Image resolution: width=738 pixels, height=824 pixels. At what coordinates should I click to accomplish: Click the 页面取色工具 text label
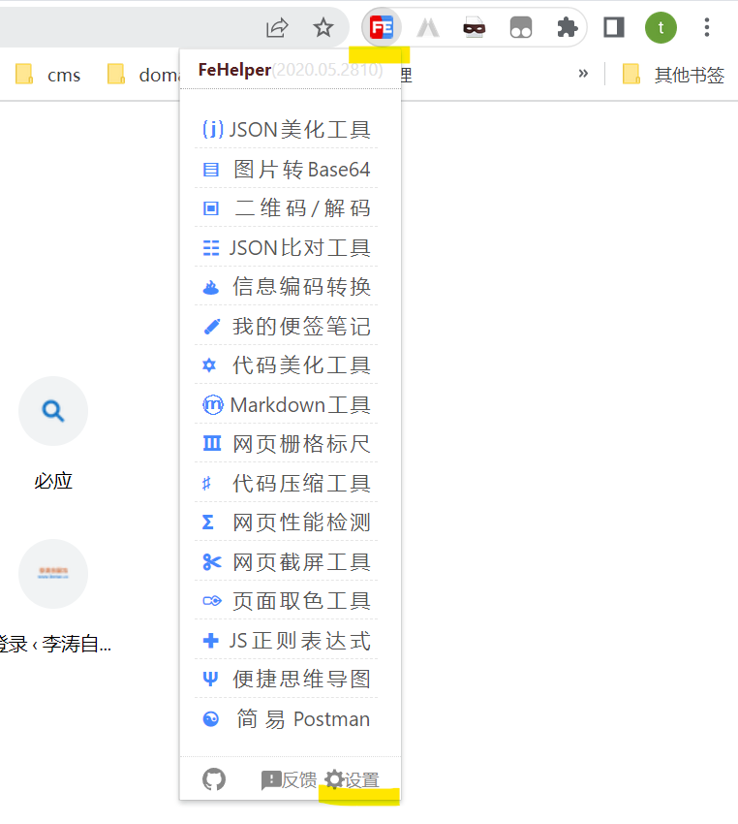pyautogui.click(x=302, y=601)
